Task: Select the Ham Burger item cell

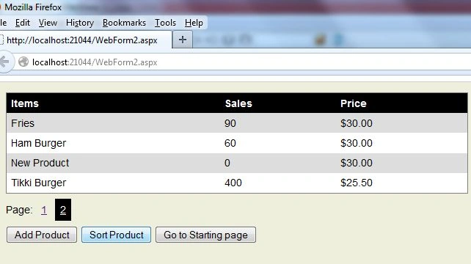Action: pyautogui.click(x=38, y=143)
